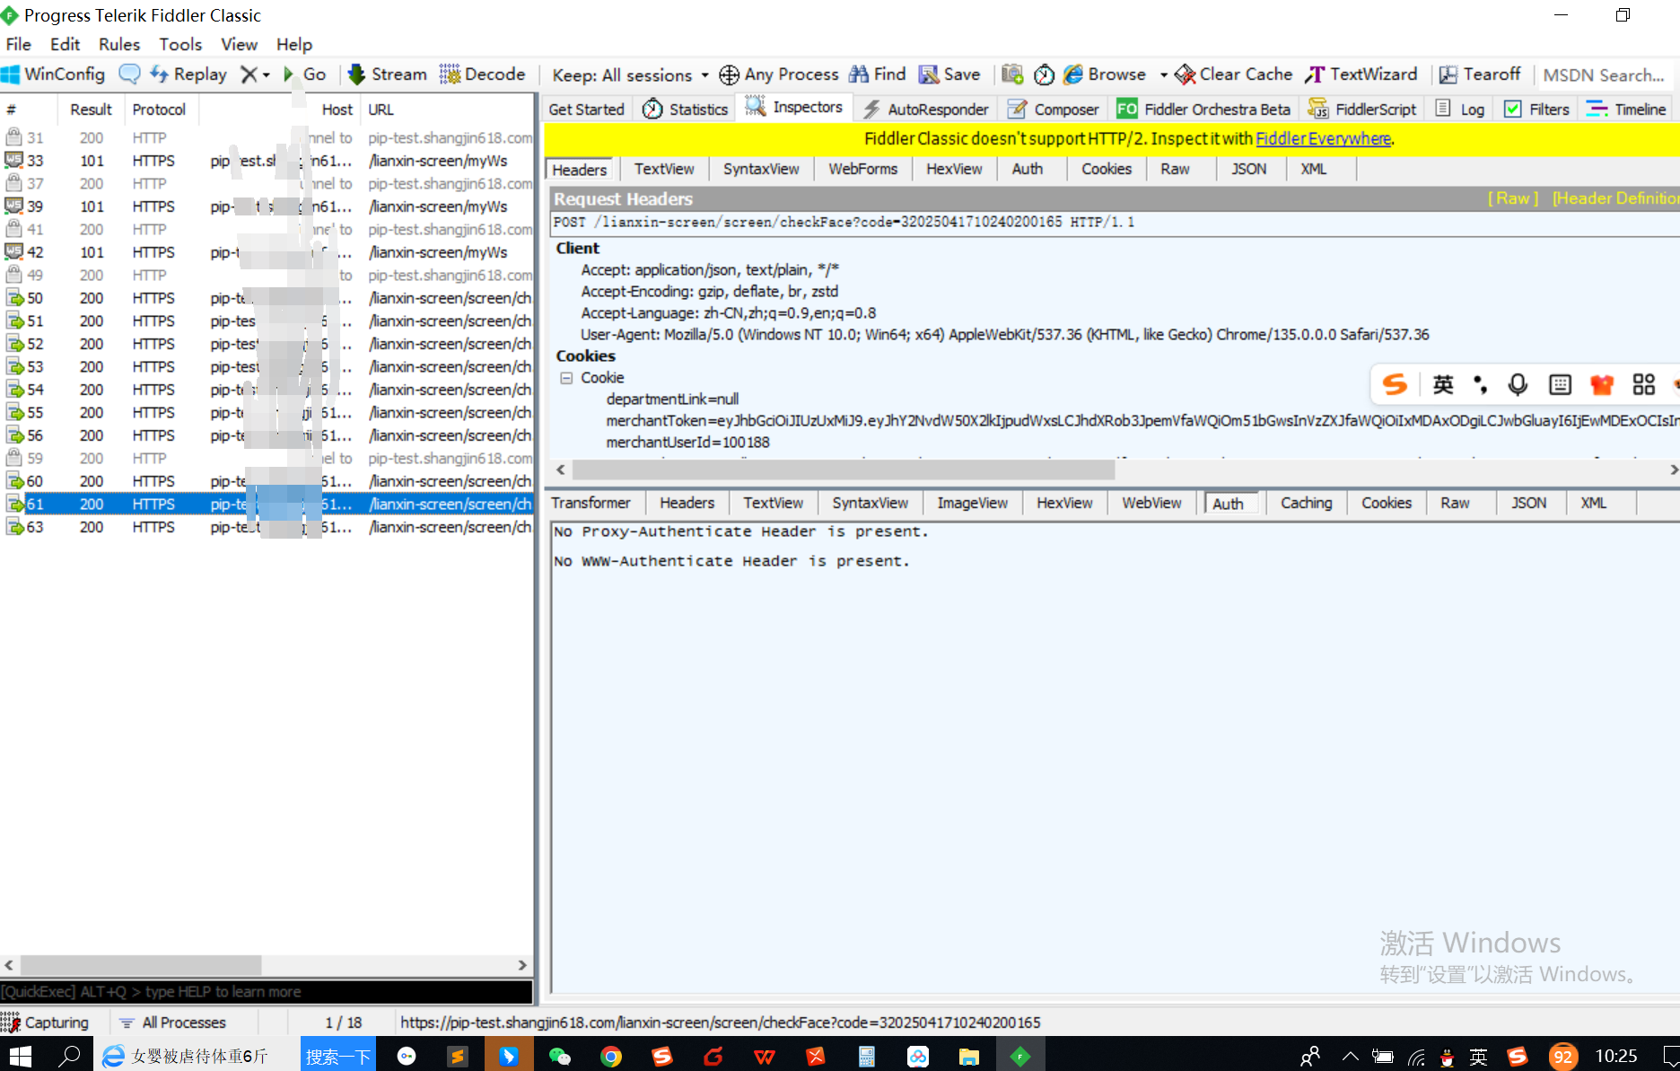Open the FiddlerScript tab
The width and height of the screenshot is (1680, 1071).
coord(1362,109)
